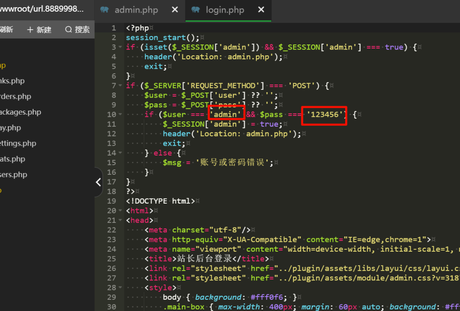
Task: Click the magnifier icon for 搜索
Action: coord(68,30)
